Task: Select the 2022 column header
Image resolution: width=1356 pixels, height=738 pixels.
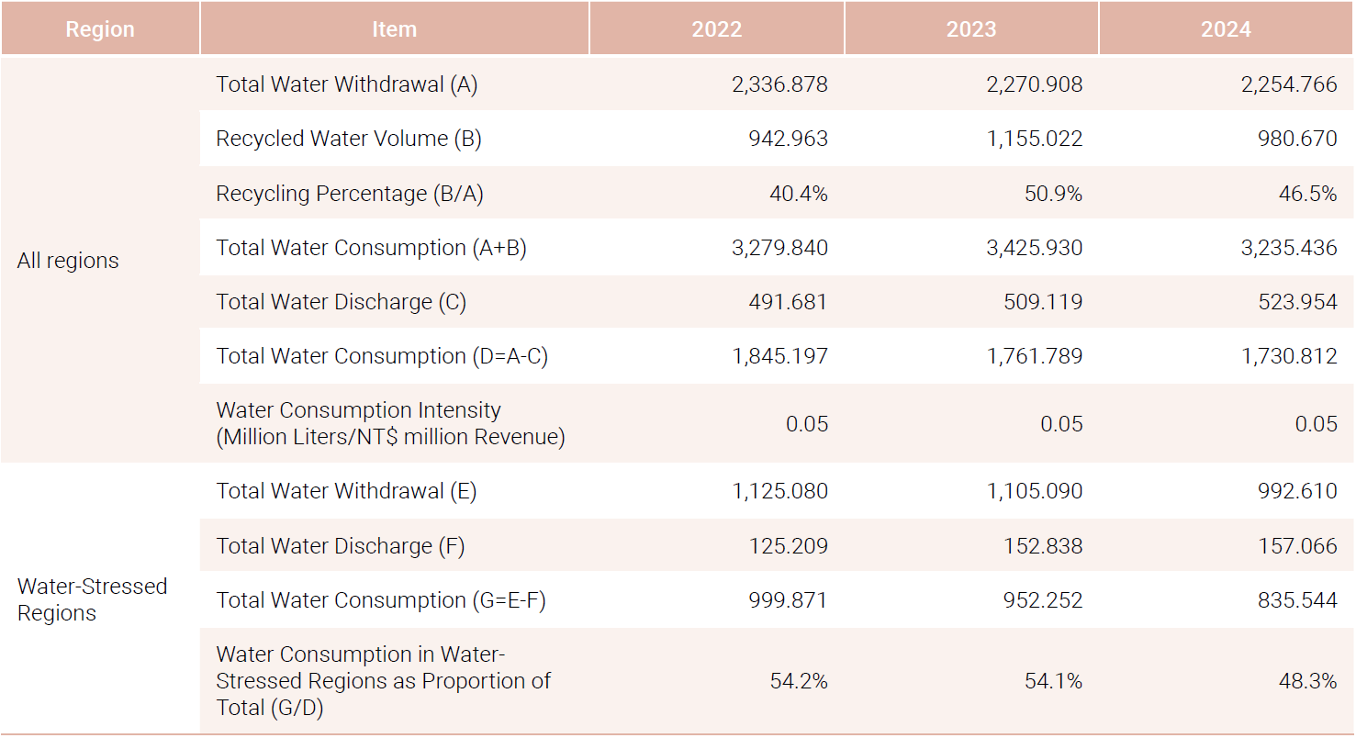Action: click(716, 29)
